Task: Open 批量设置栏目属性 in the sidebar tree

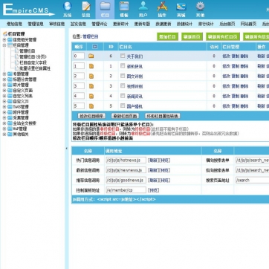Action: pos(35,68)
